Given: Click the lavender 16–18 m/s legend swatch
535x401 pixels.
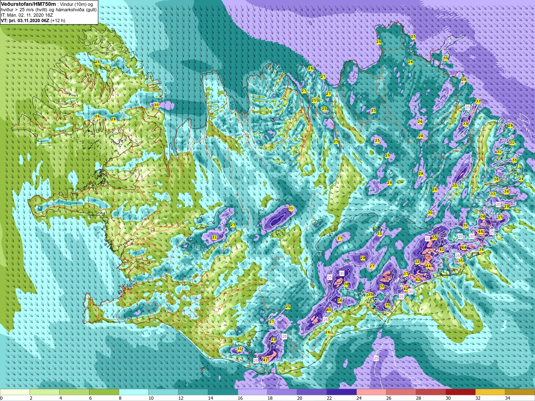Looking at the screenshot, I should click(x=252, y=392).
